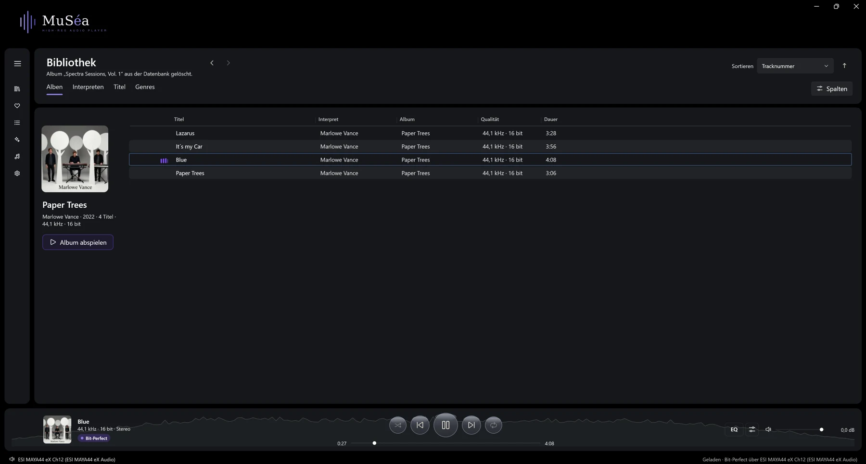Restore down the window
The image size is (866, 464).
pyautogui.click(x=836, y=6)
